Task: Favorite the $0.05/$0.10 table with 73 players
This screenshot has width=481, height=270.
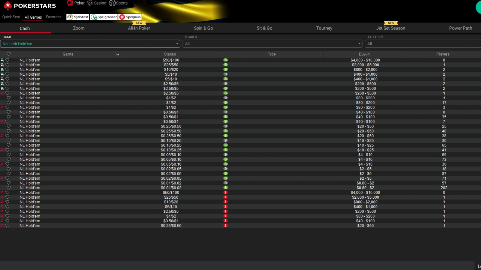Action: tap(9, 159)
